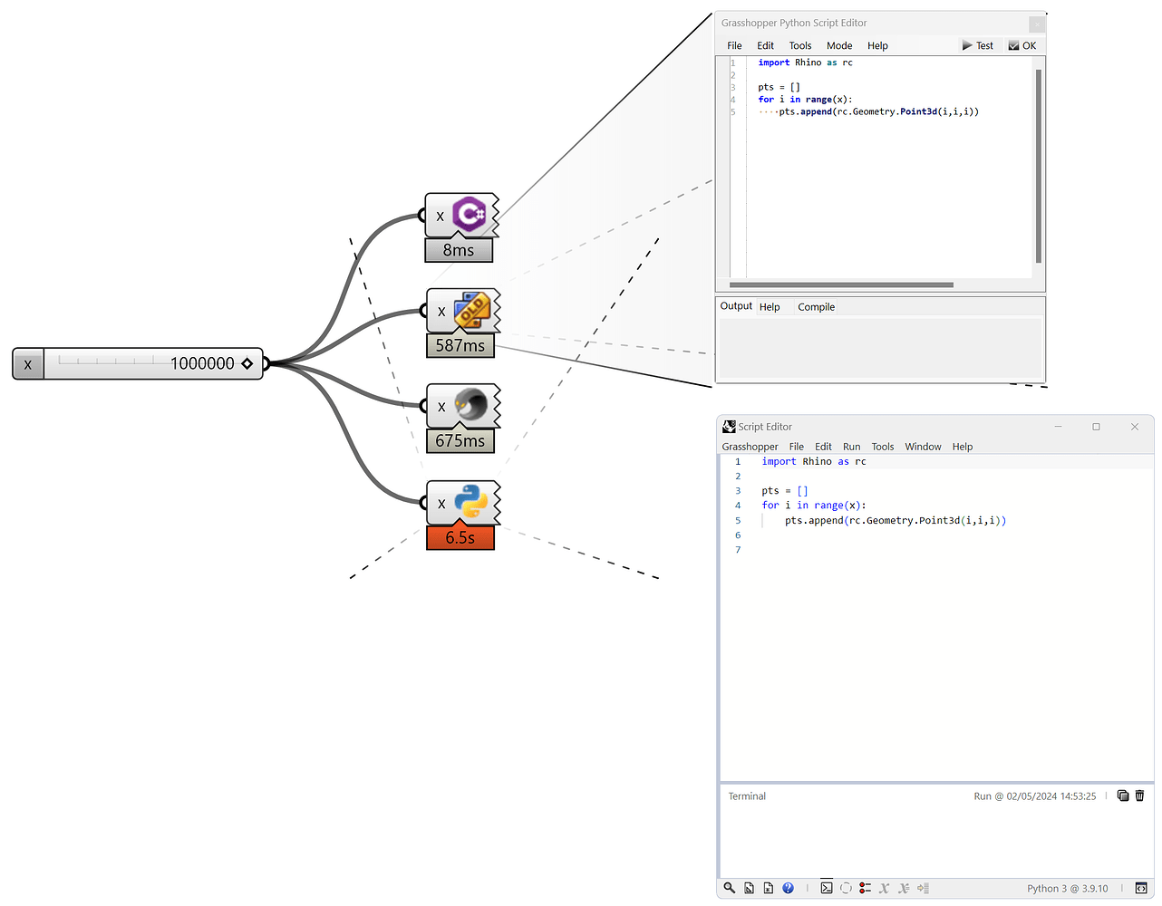Toggle the code view icon at far bottom right
The width and height of the screenshot is (1162, 906).
tap(1141, 888)
